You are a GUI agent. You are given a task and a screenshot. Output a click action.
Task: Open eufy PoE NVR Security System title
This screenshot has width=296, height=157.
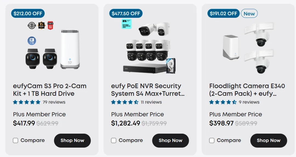147,90
